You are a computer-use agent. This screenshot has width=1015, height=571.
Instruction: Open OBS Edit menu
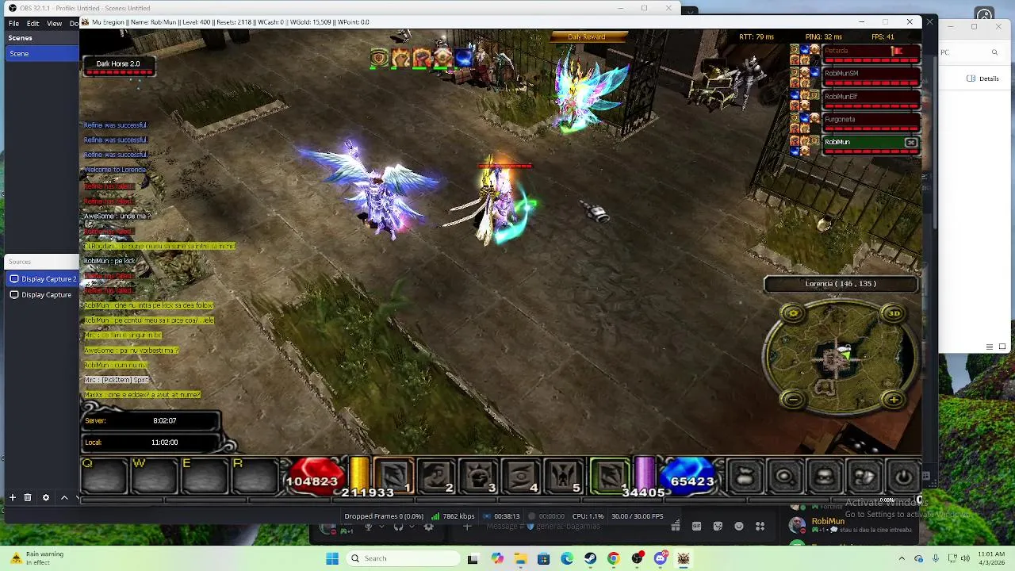coord(33,23)
